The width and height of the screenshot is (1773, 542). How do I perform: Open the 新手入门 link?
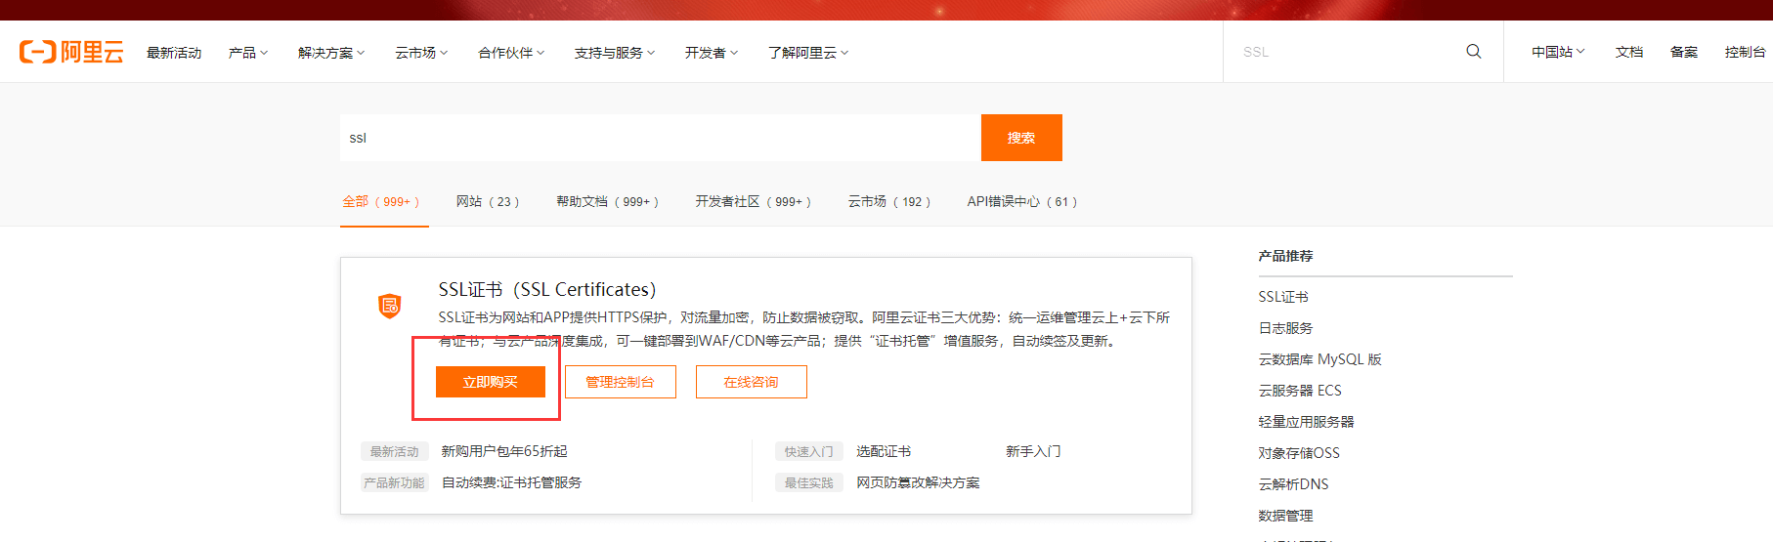tap(1033, 451)
